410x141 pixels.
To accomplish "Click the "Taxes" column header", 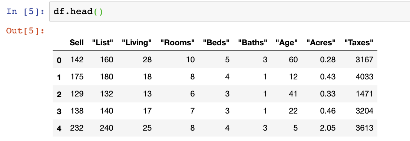I will pyautogui.click(x=358, y=42).
